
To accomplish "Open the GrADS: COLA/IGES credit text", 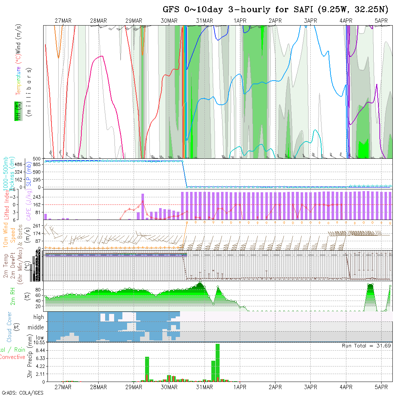I will (x=22, y=393).
